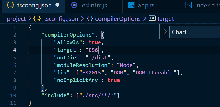Open the compilerOptions breadcrumb dropdown
This screenshot has width=220, height=107.
coord(118,19)
